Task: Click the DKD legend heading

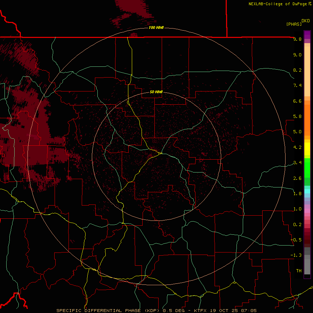Action: (305, 21)
